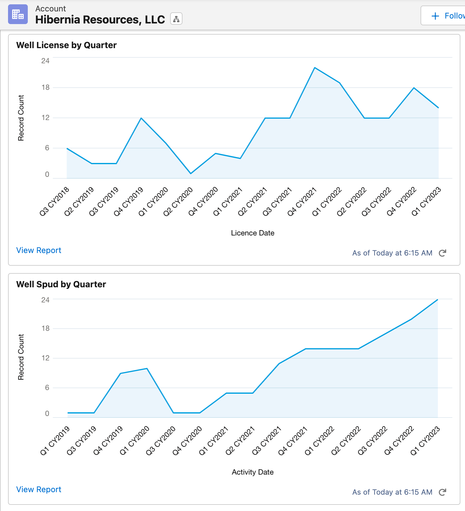
Task: Select the Well Spud by Quarter title
Action: [61, 284]
